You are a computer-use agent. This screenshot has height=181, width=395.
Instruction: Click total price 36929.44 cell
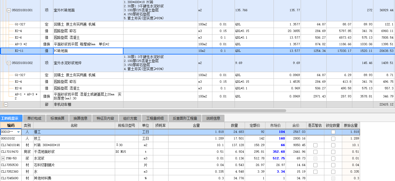(x=384, y=10)
